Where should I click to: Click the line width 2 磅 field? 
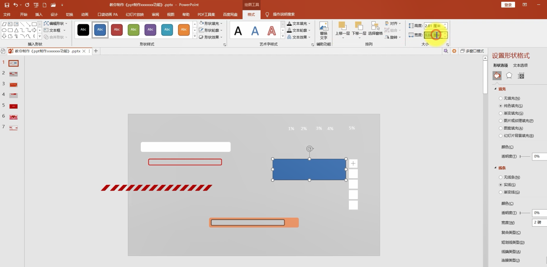[x=539, y=222]
